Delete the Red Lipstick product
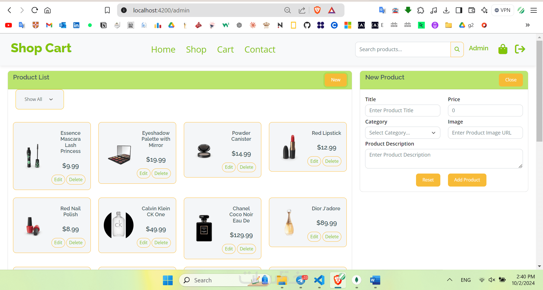The width and height of the screenshot is (543, 290). 332,161
